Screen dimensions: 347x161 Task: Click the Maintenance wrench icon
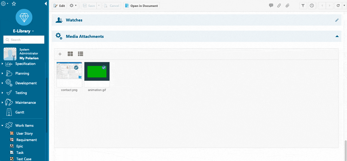pos(9,102)
